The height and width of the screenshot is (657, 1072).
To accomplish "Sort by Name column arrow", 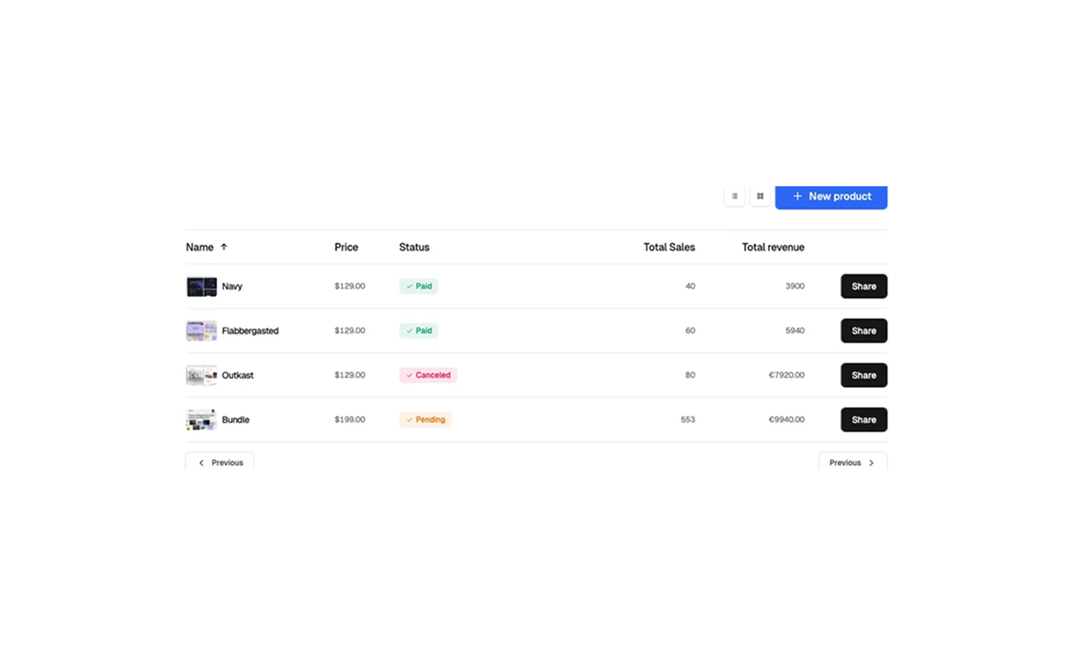I will pyautogui.click(x=224, y=247).
